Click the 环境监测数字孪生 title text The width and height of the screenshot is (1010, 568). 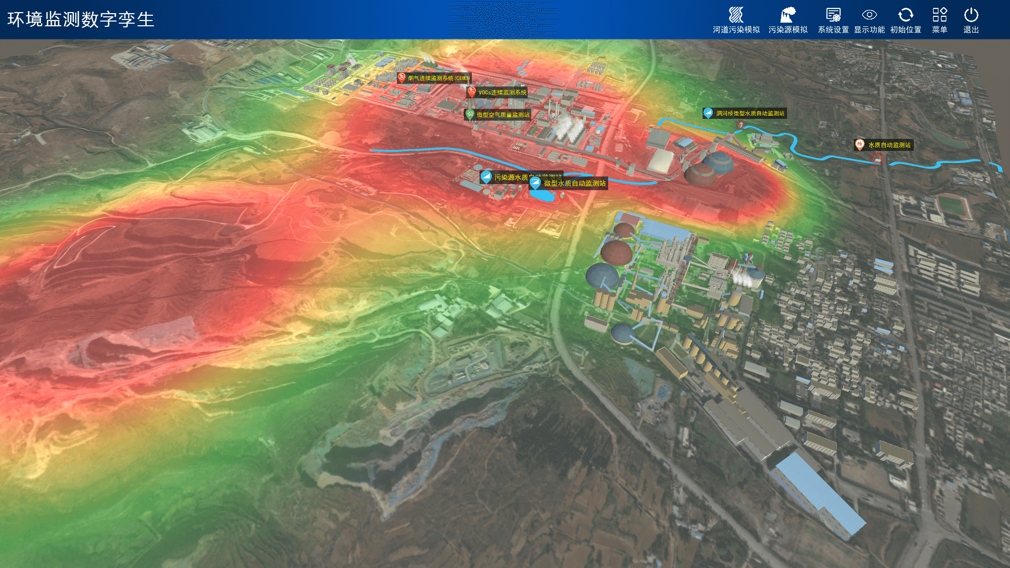click(80, 19)
